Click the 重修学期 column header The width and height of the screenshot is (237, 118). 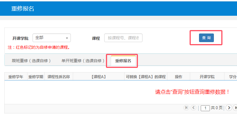coord(36,77)
